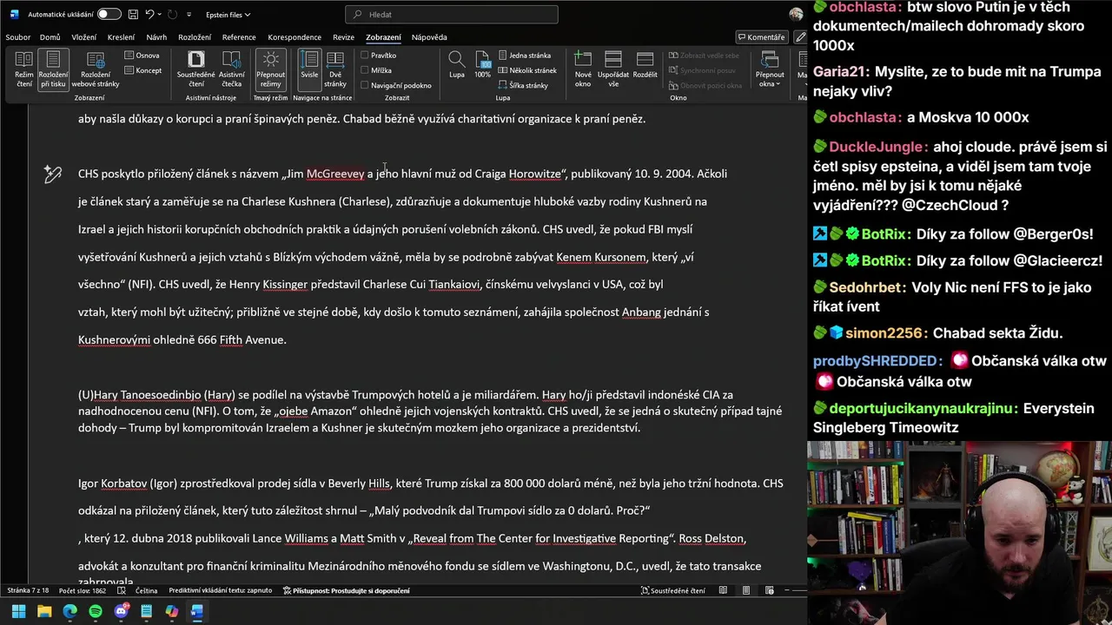Undo the last action
The image size is (1112, 625).
[x=150, y=15]
